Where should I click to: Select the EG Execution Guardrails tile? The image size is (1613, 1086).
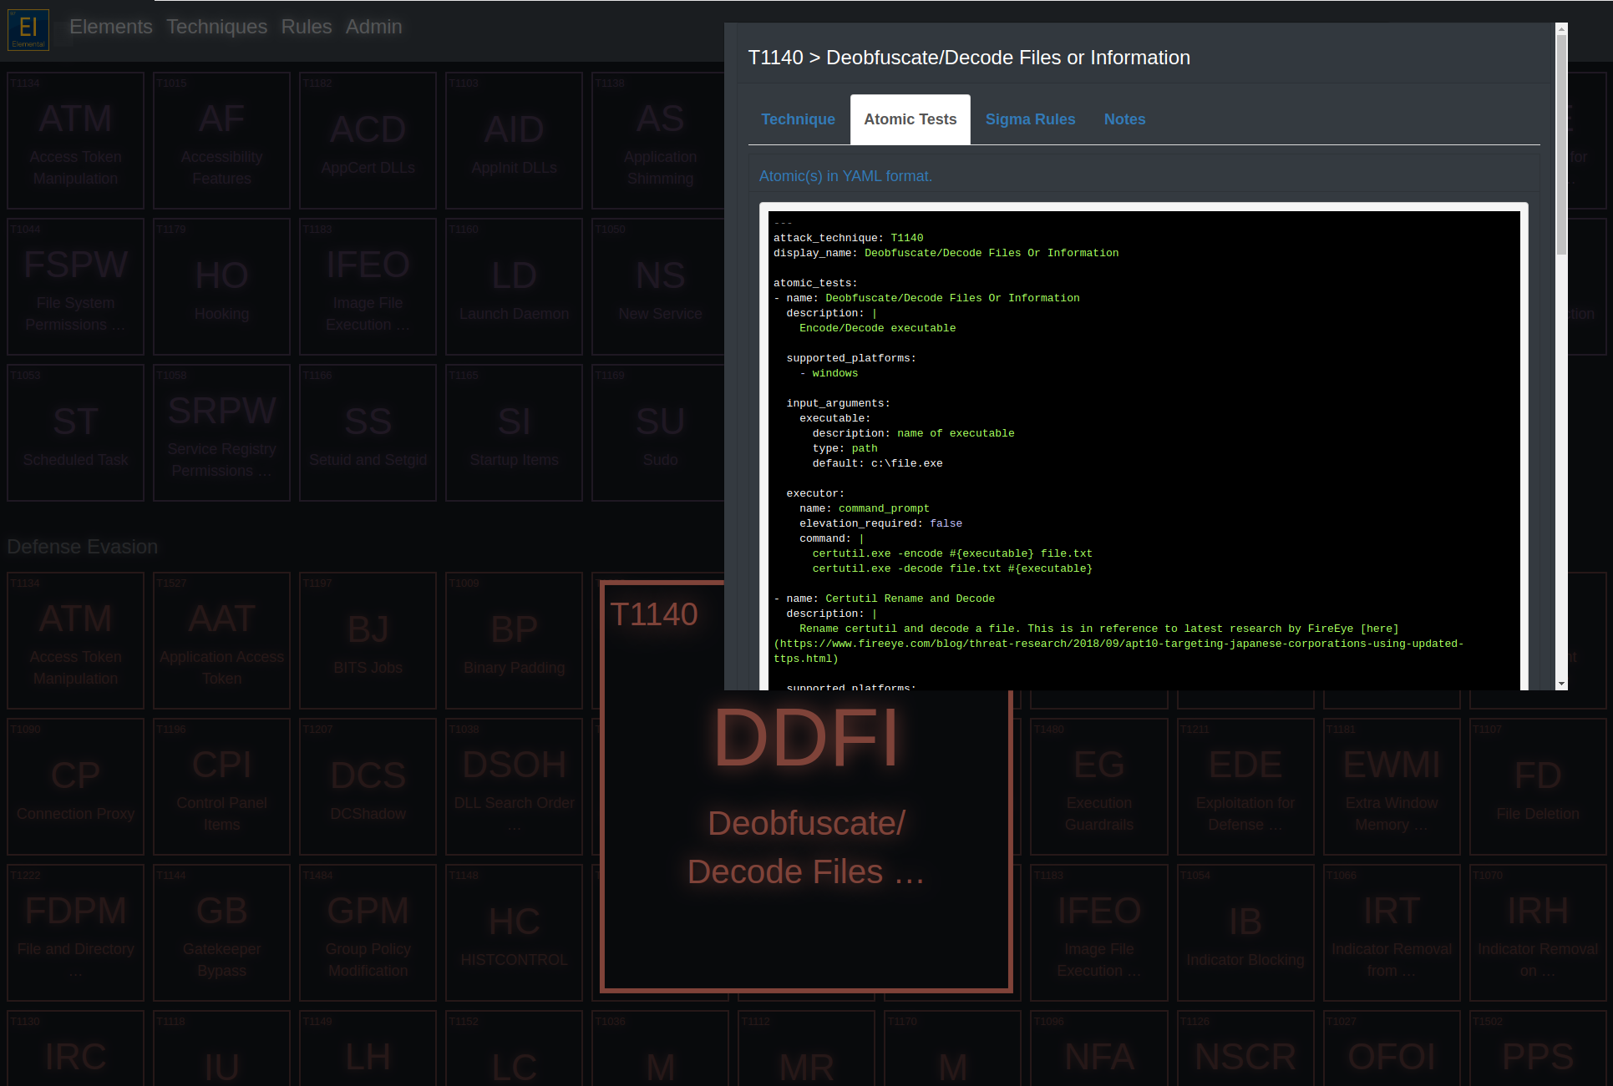pos(1099,786)
